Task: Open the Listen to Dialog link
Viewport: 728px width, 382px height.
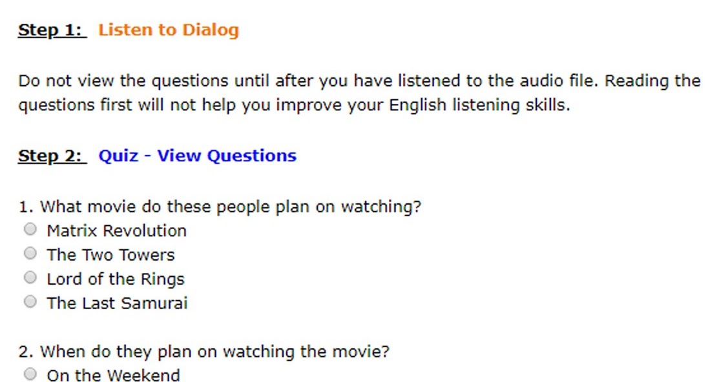Action: (x=168, y=29)
